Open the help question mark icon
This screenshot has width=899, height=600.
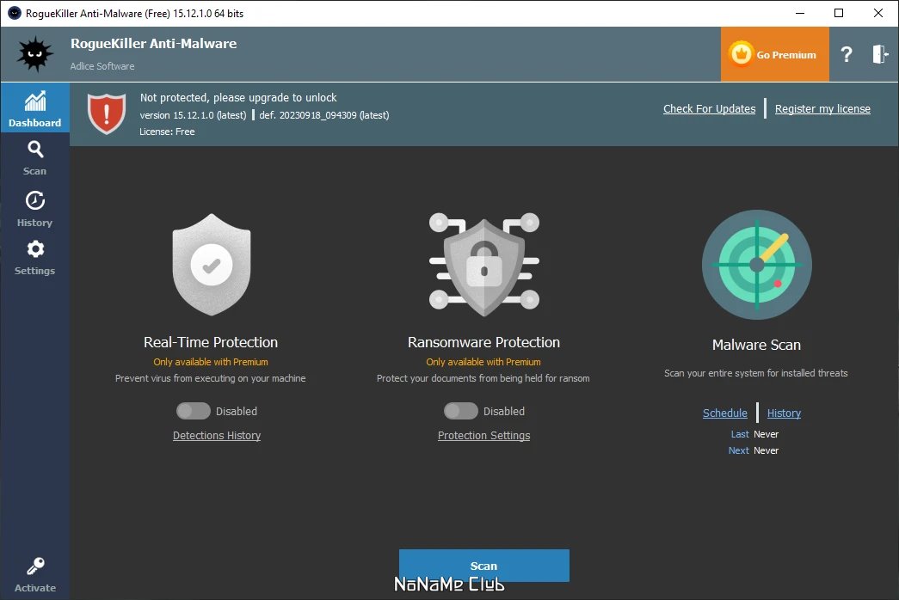click(x=847, y=54)
